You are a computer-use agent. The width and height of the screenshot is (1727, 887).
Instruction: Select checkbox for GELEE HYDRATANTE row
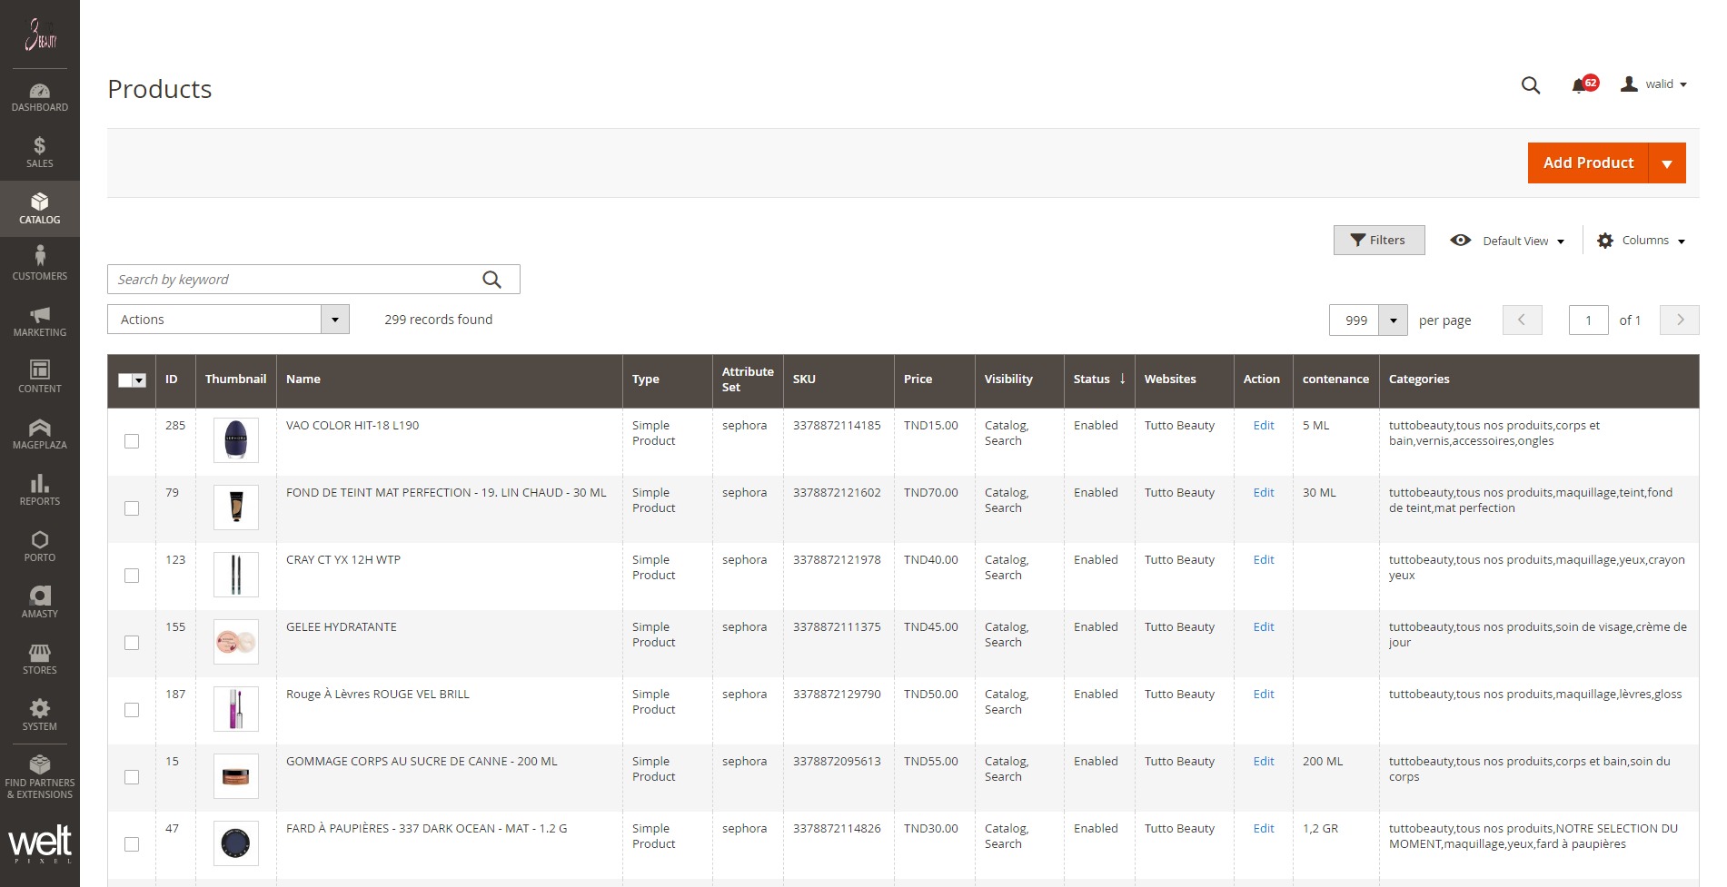132,643
